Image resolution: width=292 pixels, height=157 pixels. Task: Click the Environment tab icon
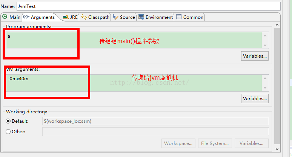coord(141,17)
